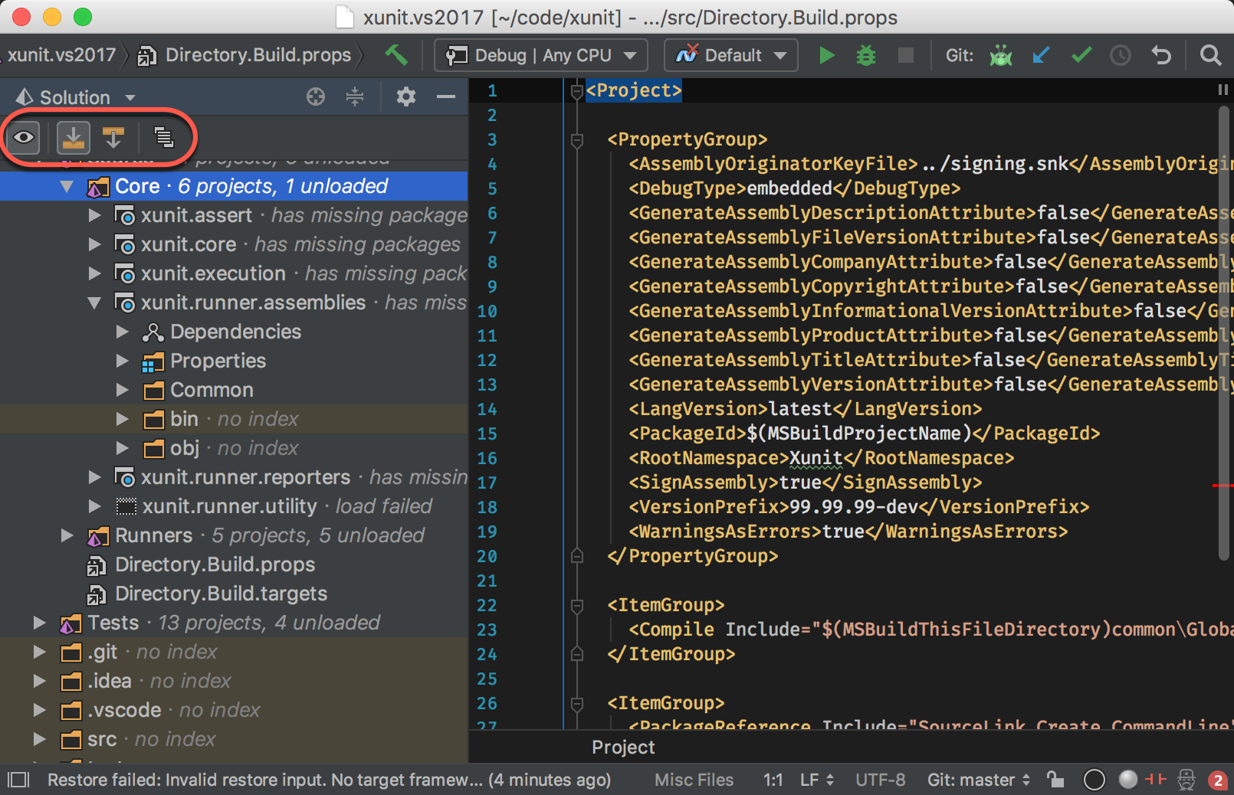Screen dimensions: 1234x795
Task: Commit changes with green checkmark
Action: coord(1081,55)
